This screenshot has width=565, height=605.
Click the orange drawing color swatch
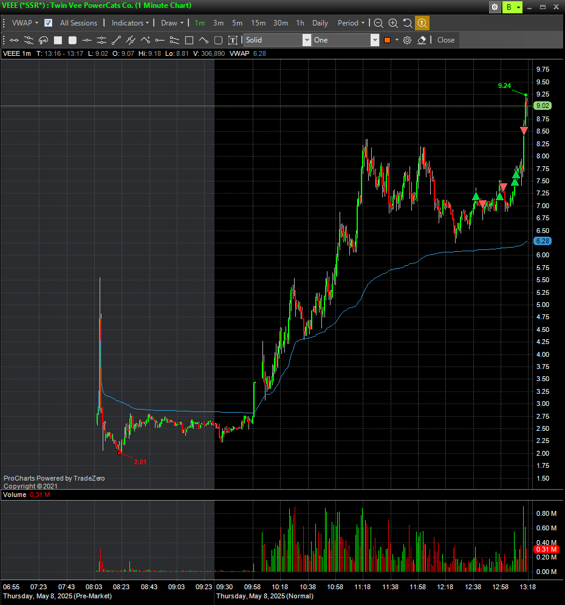(388, 40)
